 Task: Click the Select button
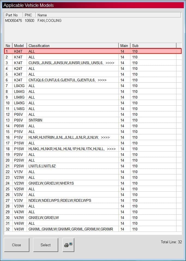tap(45, 245)
